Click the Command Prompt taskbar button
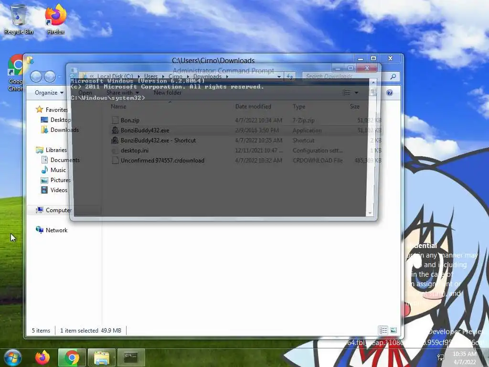 pyautogui.click(x=131, y=357)
